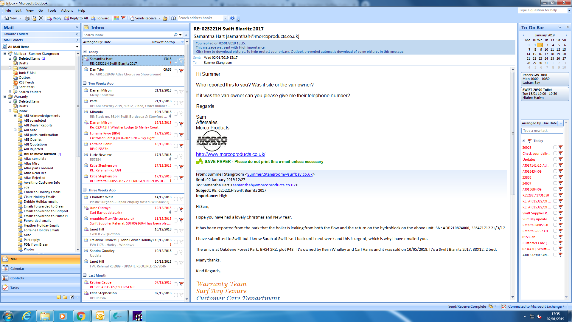The image size is (572, 322).
Task: Click the Delete X toolbar icon
Action: click(41, 18)
